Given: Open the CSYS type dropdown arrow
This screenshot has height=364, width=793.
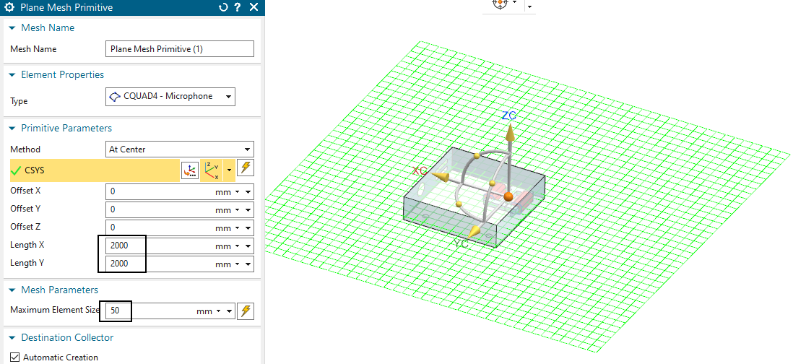Looking at the screenshot, I should click(229, 170).
